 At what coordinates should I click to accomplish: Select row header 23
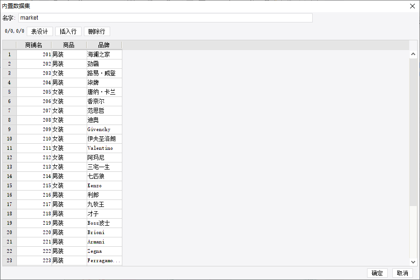point(10,261)
